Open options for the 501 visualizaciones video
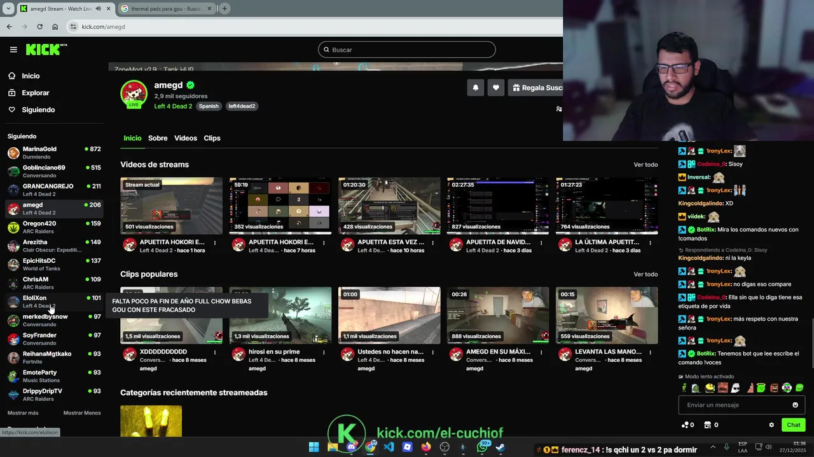Screen dimensions: 814x457 click(215, 242)
